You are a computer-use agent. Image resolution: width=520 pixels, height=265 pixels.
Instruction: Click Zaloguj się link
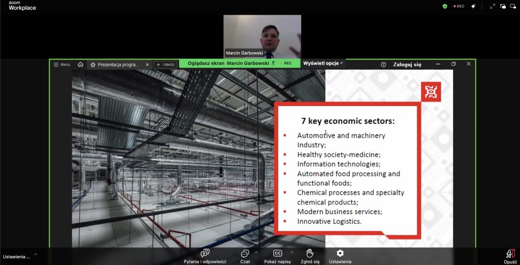tap(407, 64)
